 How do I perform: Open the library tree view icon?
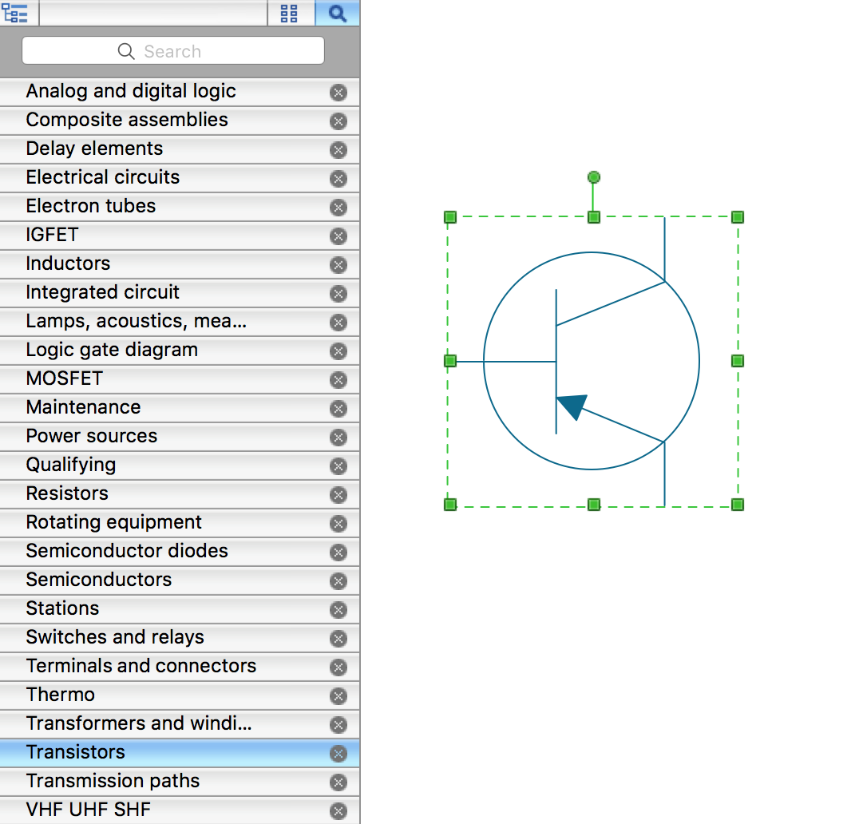tap(15, 13)
